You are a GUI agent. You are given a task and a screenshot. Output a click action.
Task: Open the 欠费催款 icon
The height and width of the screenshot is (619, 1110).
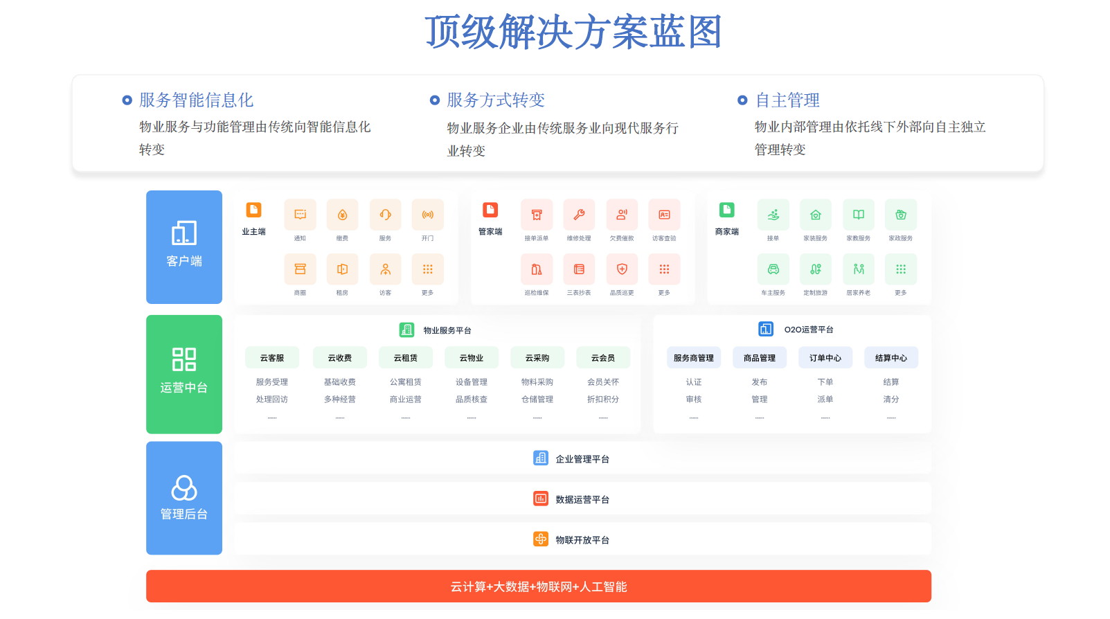(622, 215)
